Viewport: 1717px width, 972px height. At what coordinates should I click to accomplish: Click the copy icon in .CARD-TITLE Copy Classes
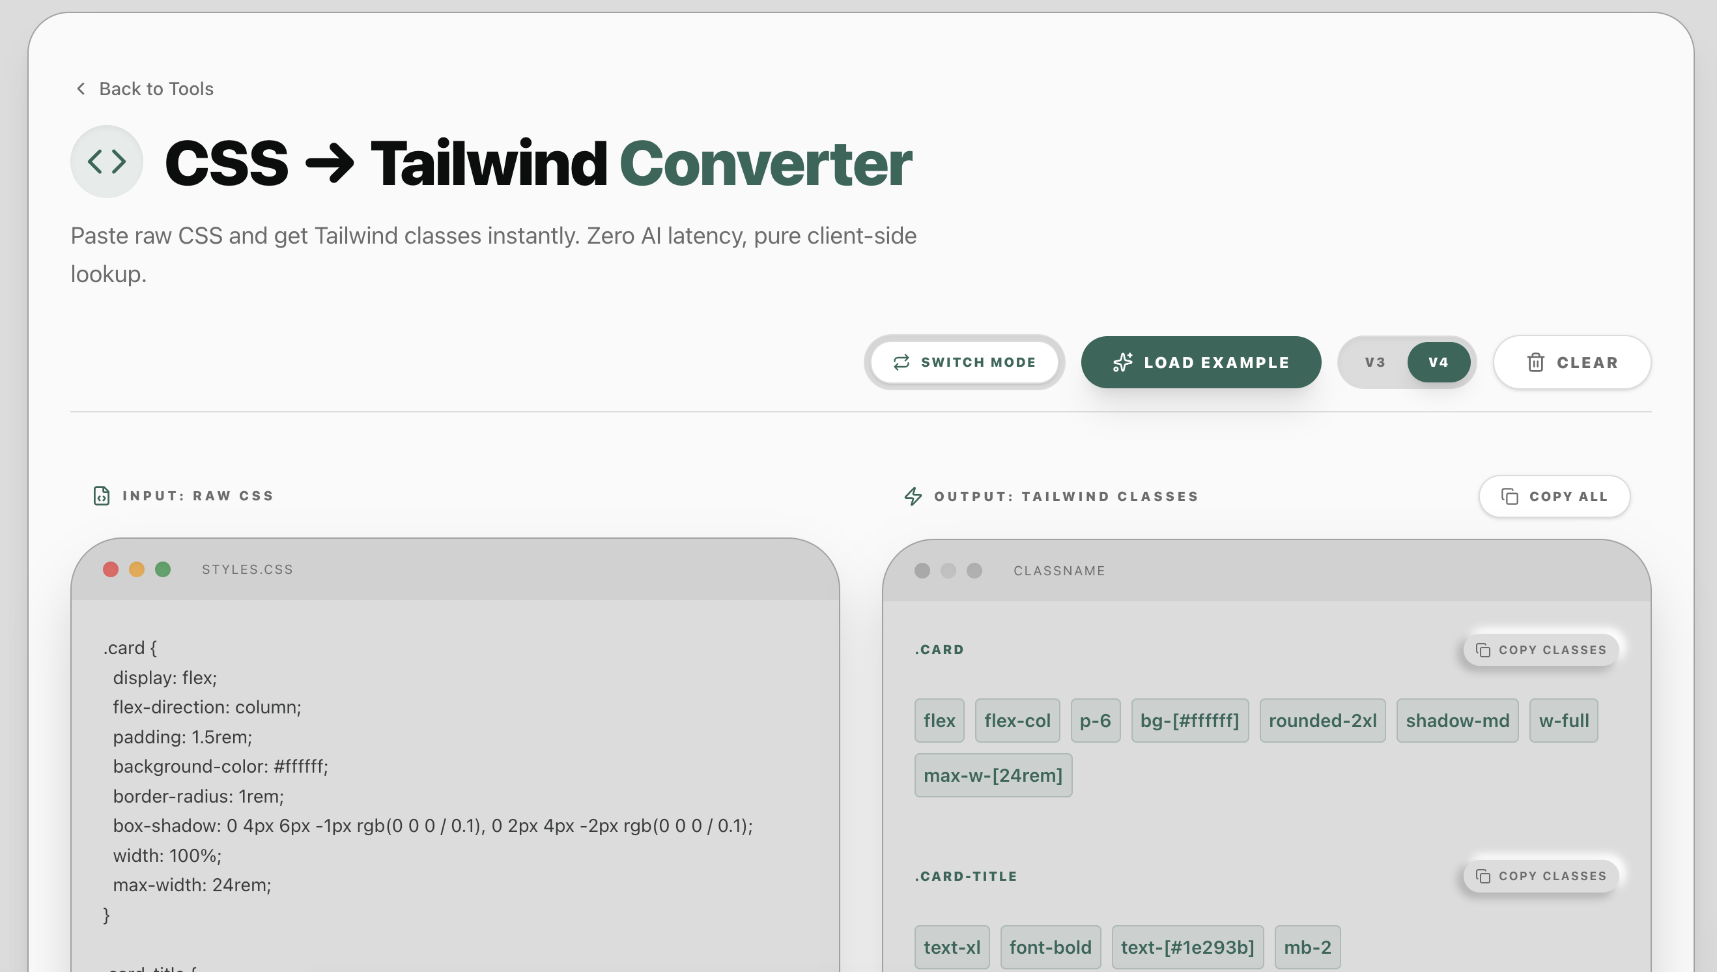coord(1483,876)
